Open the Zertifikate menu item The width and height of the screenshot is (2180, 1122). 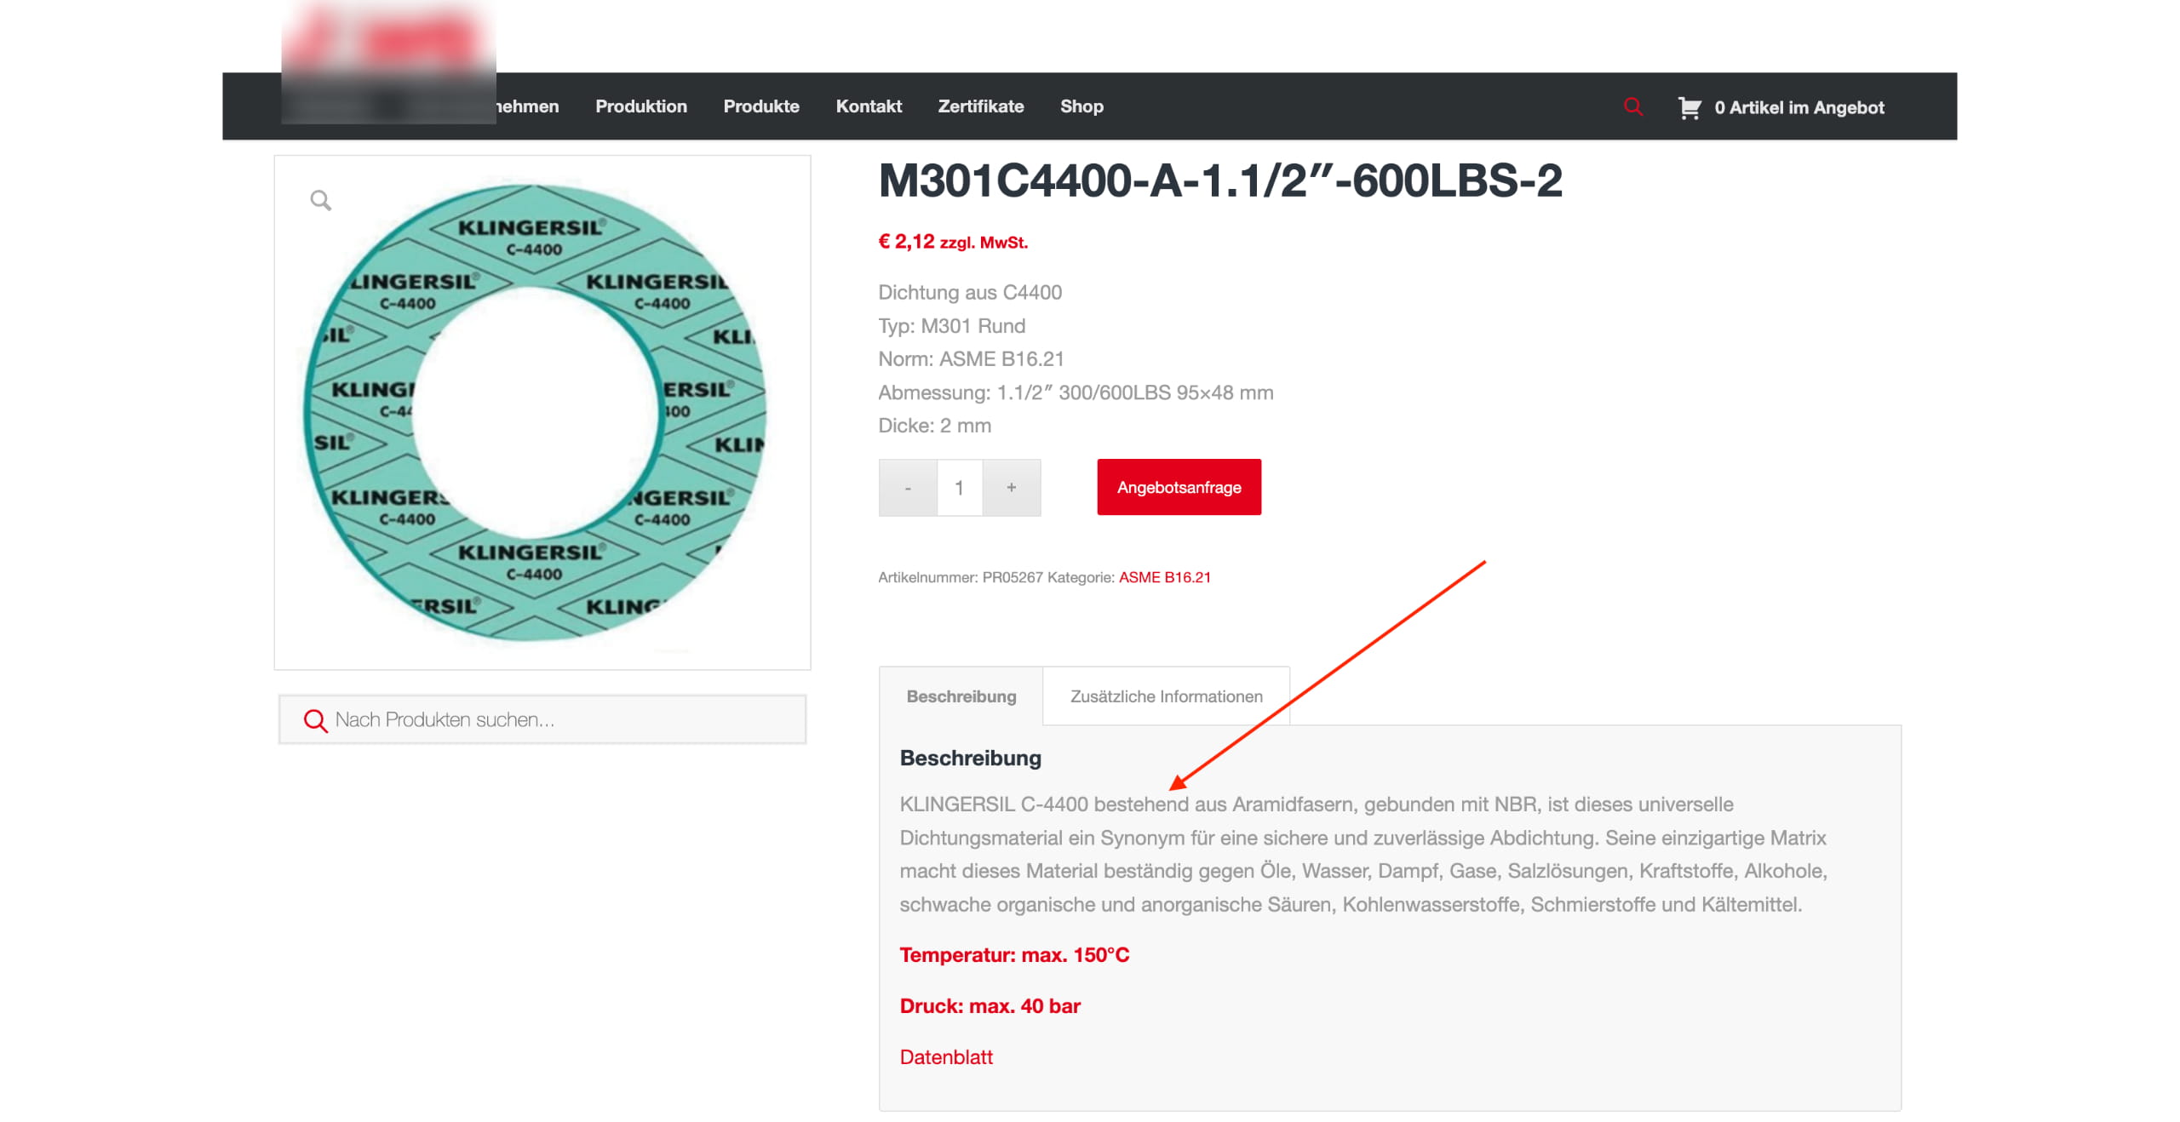click(x=981, y=106)
